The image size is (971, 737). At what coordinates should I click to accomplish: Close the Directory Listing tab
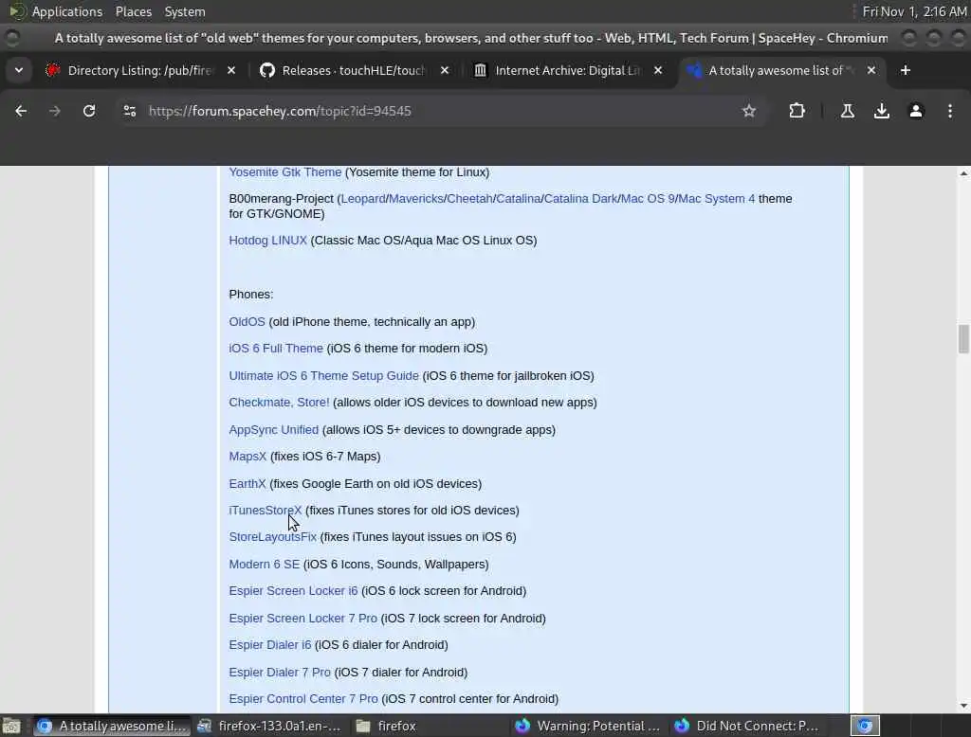pyautogui.click(x=231, y=70)
